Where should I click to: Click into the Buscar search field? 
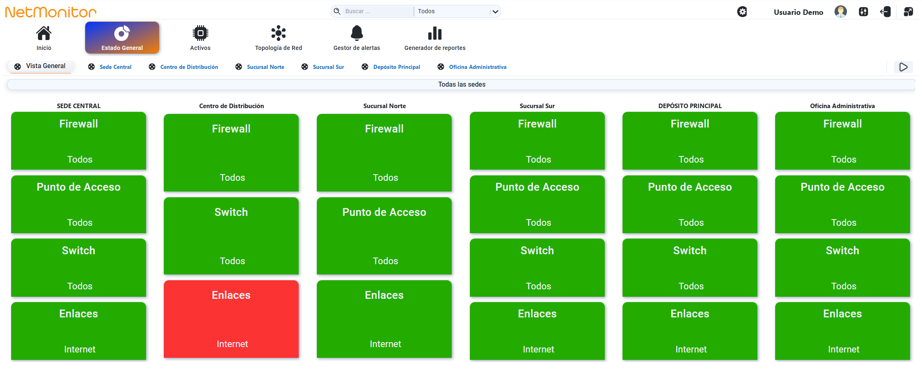click(x=378, y=11)
